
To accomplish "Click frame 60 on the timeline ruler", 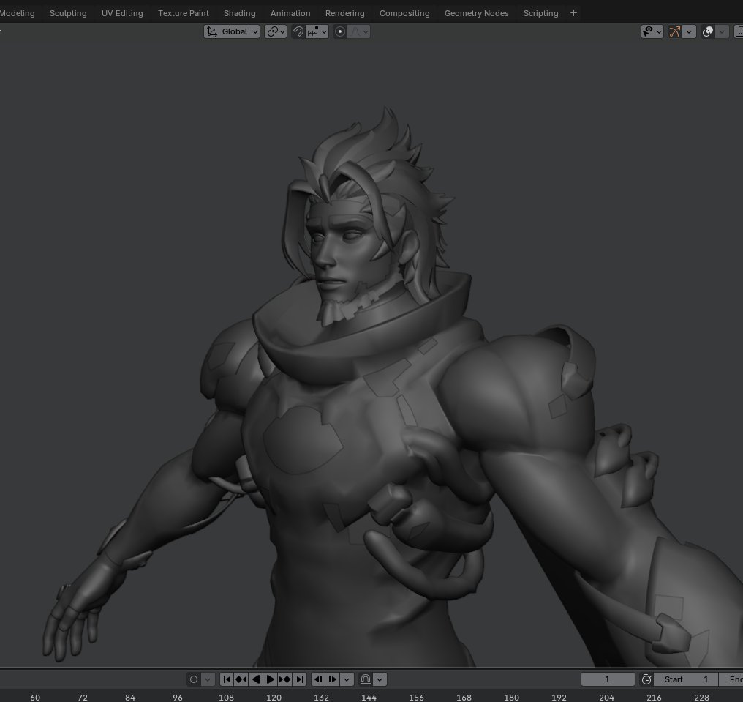I will [x=35, y=698].
